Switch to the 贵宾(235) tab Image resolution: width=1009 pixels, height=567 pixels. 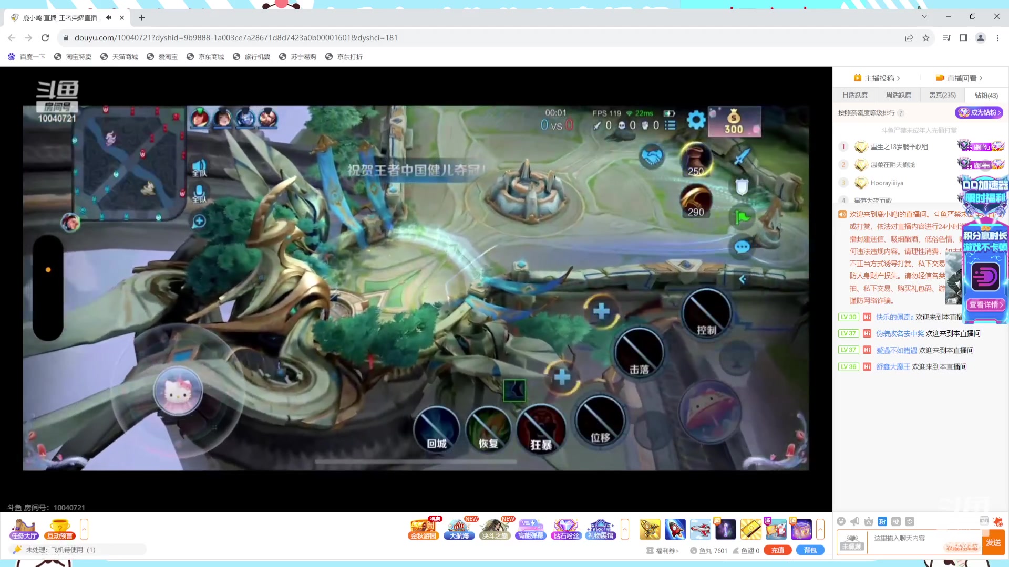(942, 95)
